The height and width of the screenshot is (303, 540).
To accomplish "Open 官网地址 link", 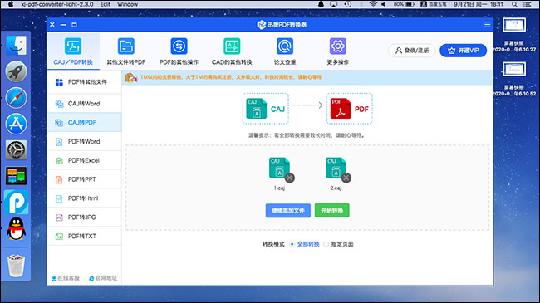I will point(103,278).
